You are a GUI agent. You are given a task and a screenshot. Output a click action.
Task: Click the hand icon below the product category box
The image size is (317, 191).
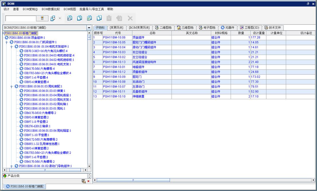click(83, 181)
